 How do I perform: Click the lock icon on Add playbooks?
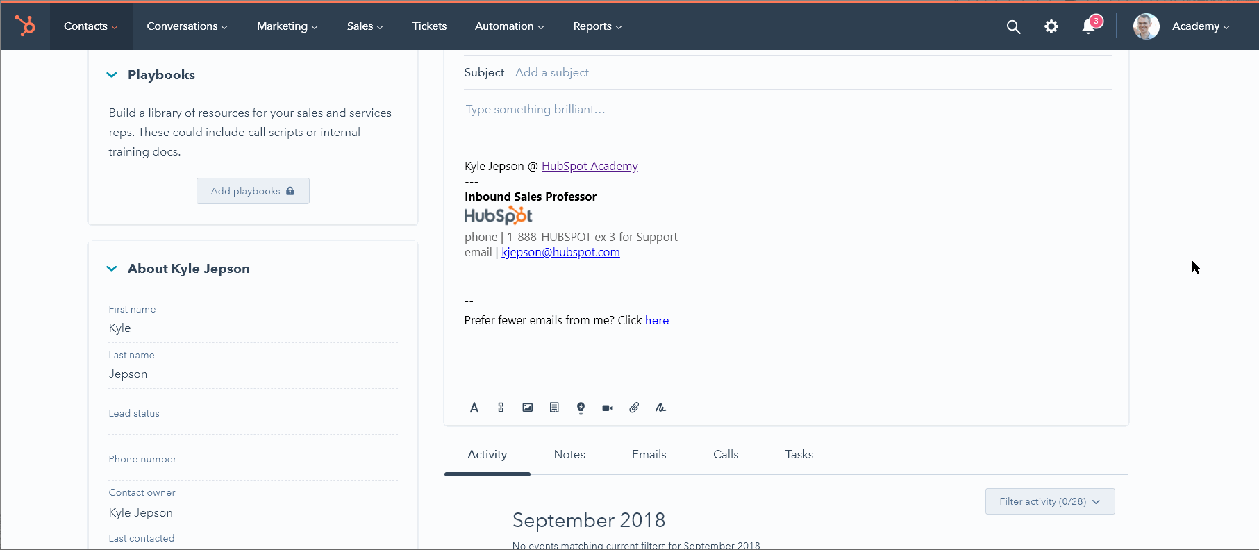click(290, 191)
